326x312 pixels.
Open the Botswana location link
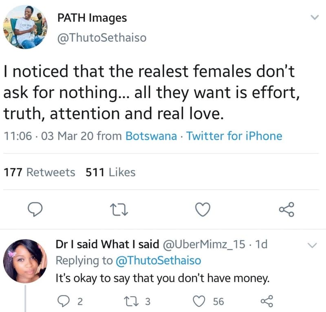[150, 136]
